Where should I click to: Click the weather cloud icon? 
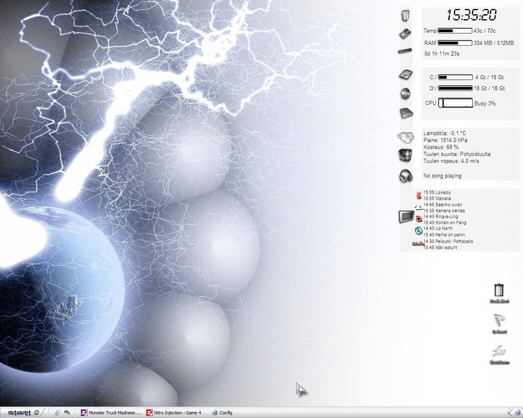pos(405,137)
